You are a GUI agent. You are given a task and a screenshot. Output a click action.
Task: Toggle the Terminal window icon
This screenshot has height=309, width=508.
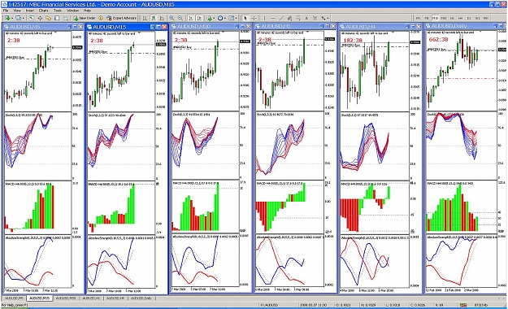point(57,18)
